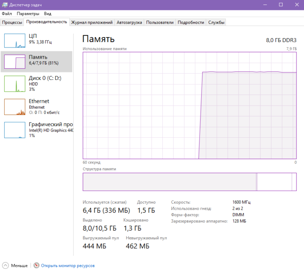Click the DIMM form factor value
The image size is (304, 273).
coord(238,215)
